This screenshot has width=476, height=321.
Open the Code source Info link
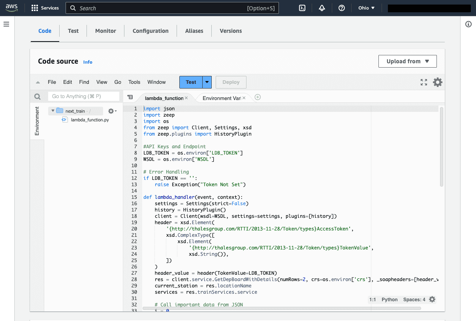(88, 62)
